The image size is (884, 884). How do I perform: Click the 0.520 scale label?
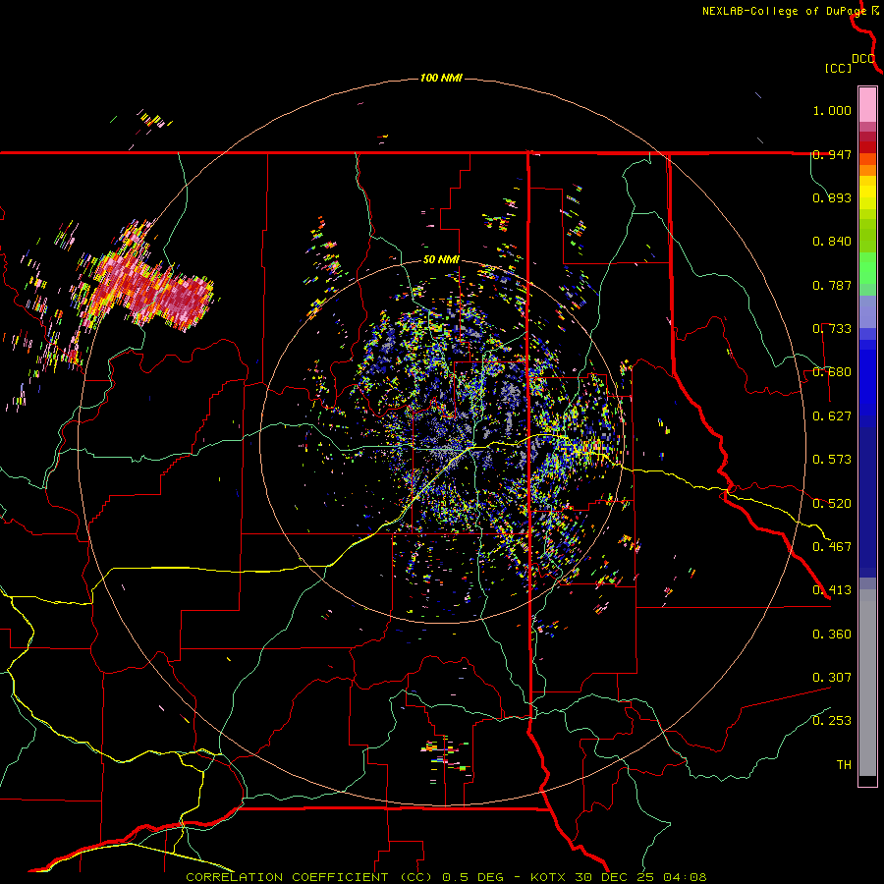[832, 504]
